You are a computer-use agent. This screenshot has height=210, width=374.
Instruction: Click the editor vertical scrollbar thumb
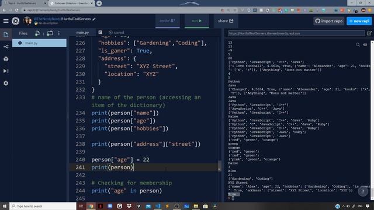click(220, 166)
